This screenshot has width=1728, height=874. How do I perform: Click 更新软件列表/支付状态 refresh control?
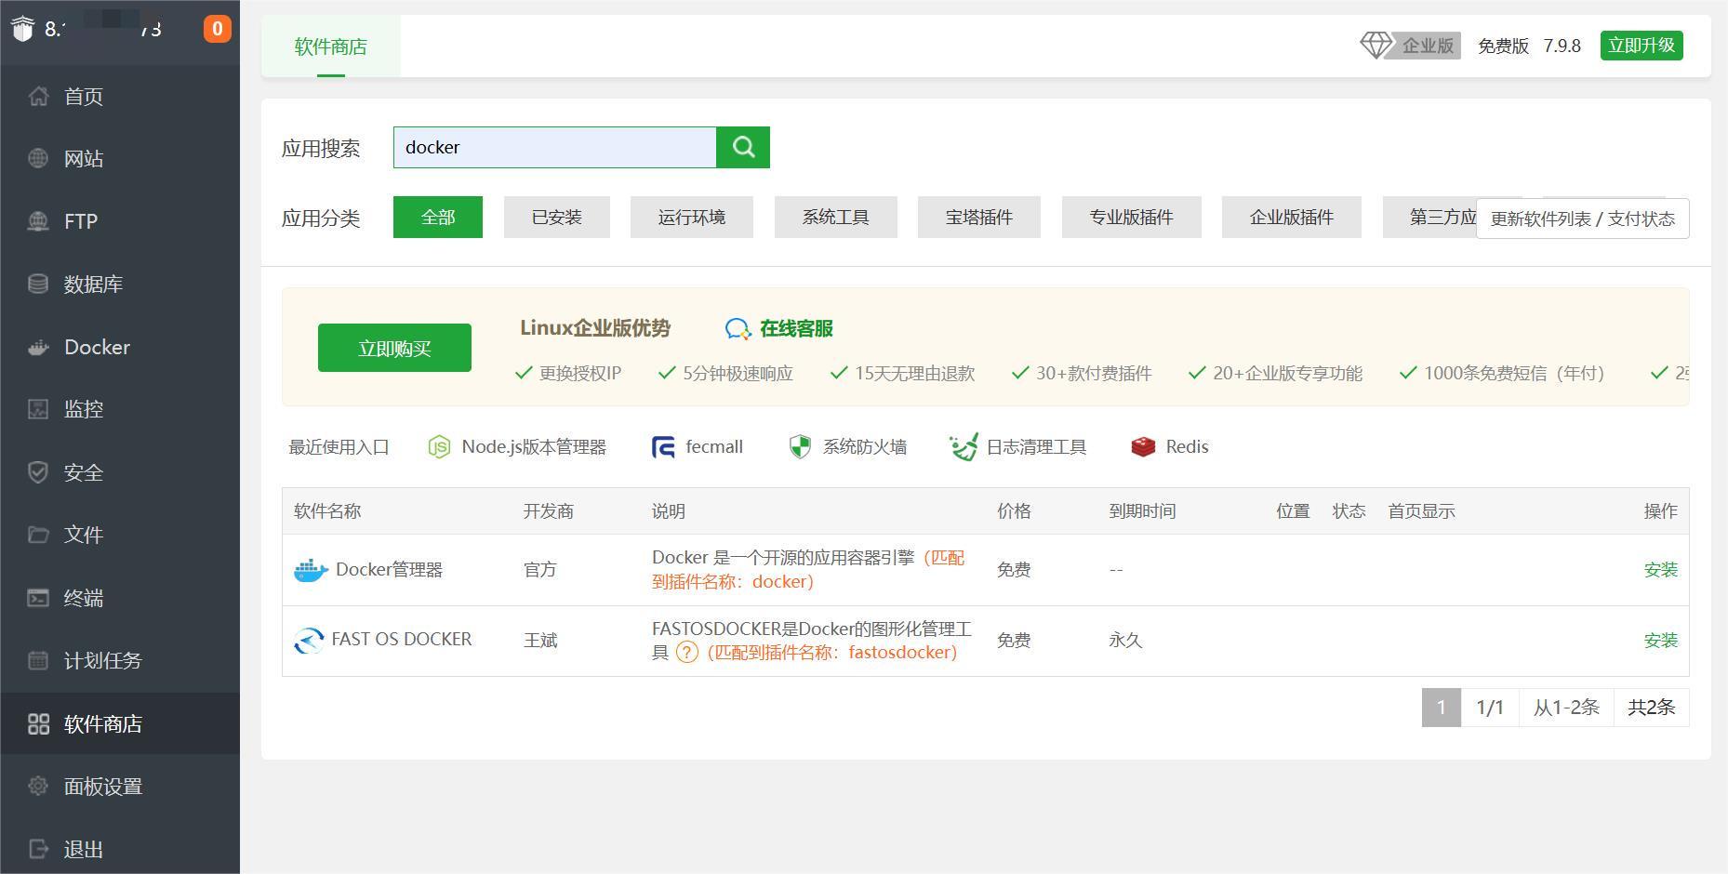click(x=1582, y=218)
